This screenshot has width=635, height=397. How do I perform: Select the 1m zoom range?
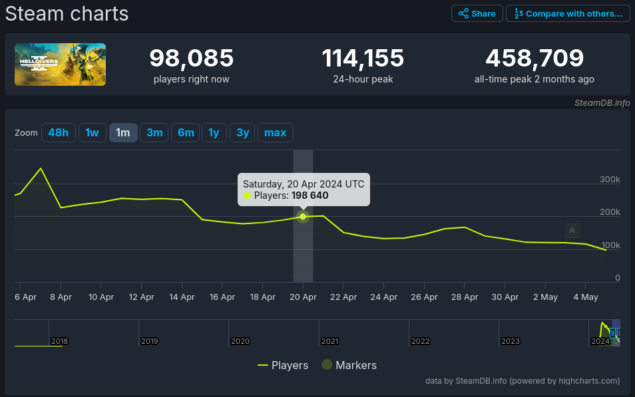click(123, 133)
